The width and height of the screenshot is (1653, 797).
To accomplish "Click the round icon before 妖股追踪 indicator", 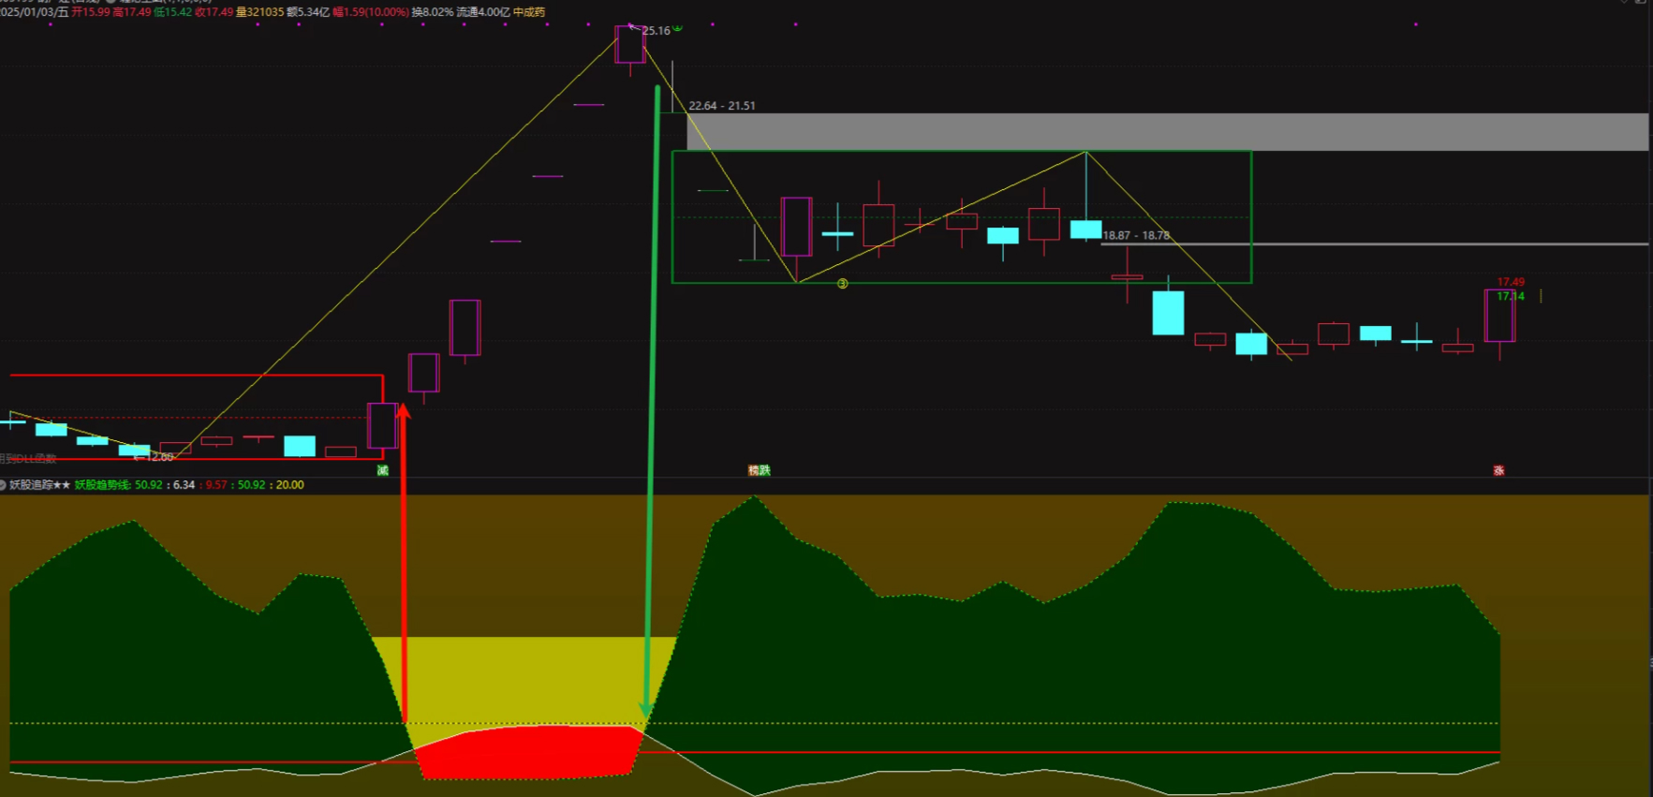I will point(3,485).
